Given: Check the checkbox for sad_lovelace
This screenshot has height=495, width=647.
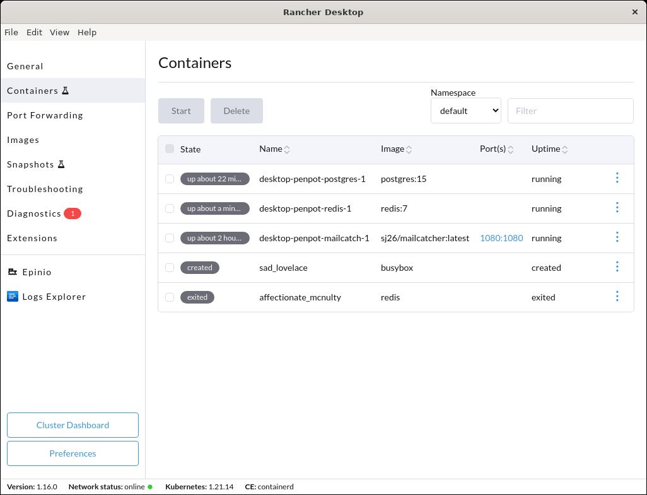Looking at the screenshot, I should [169, 267].
